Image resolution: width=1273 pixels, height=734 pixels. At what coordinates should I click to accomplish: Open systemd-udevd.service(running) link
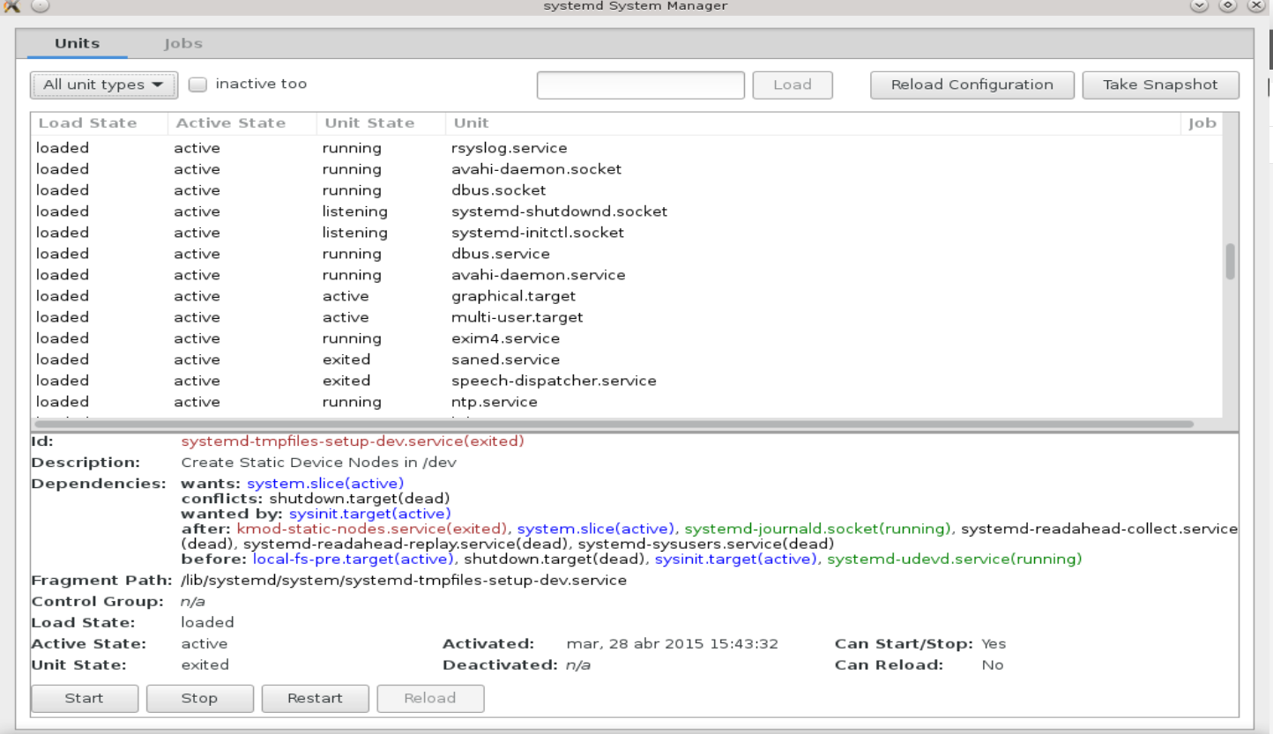tap(954, 559)
